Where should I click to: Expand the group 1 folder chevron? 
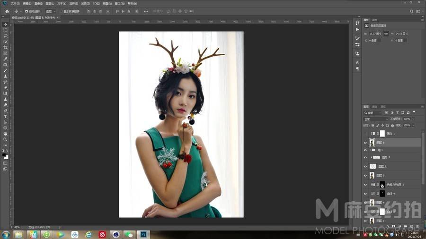(x=370, y=150)
